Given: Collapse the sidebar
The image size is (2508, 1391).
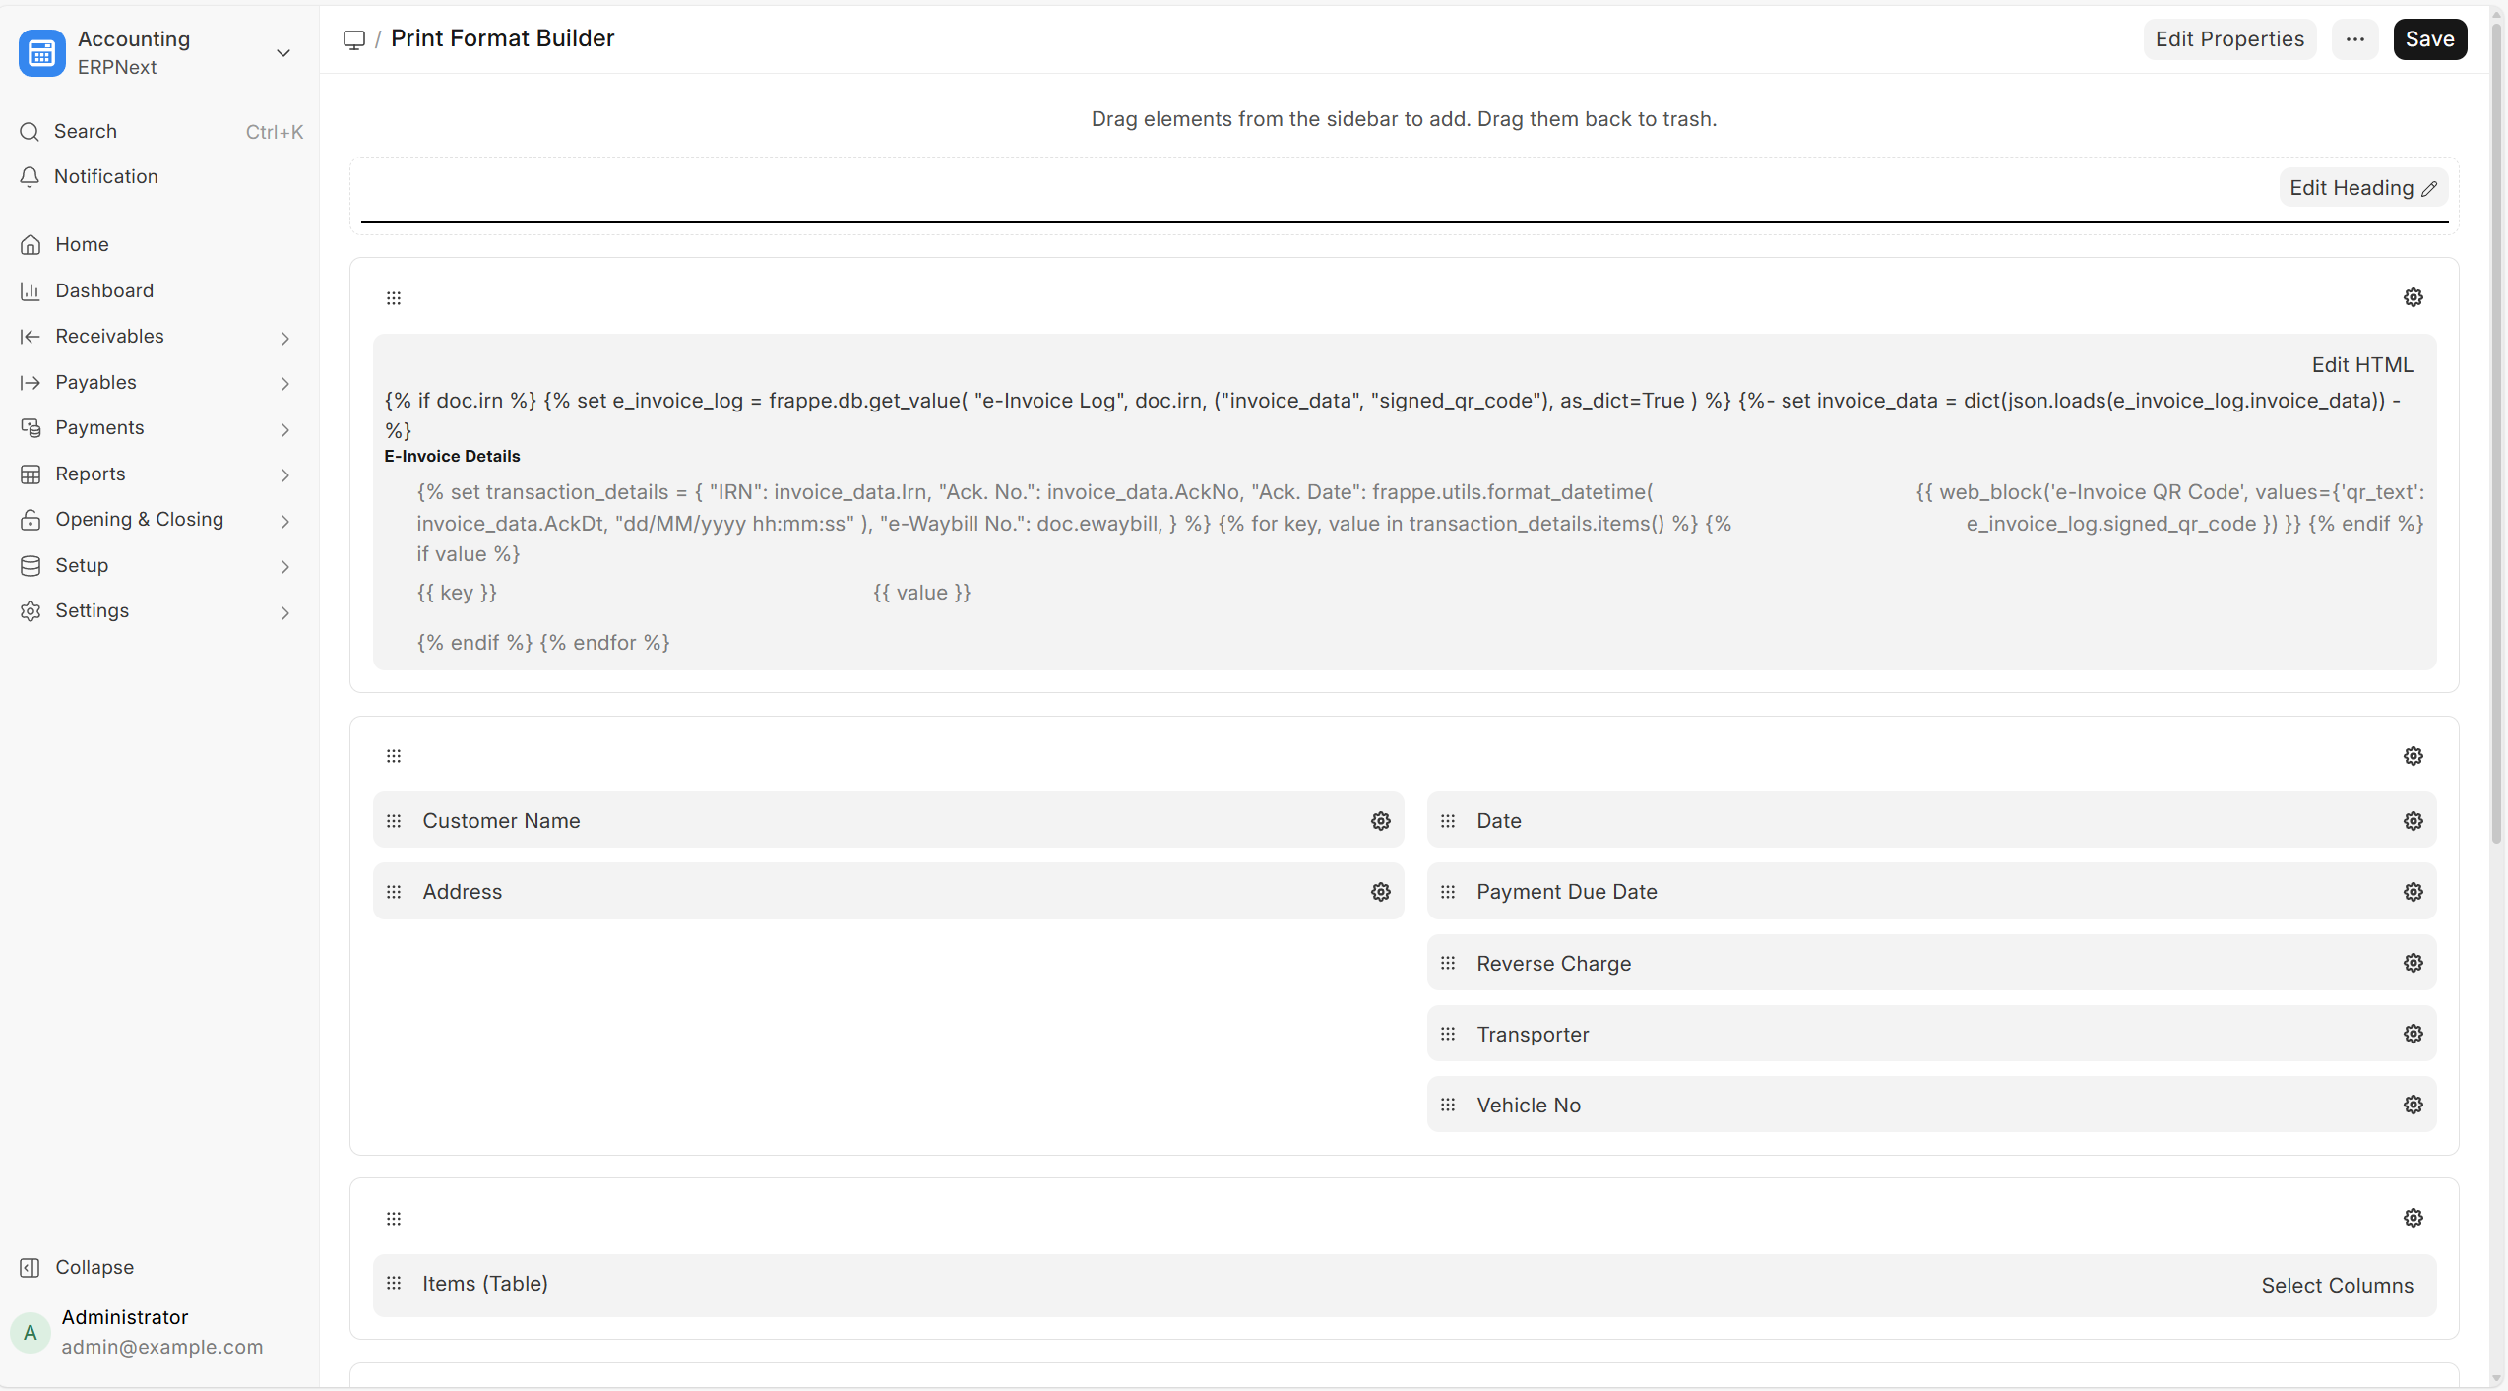Looking at the screenshot, I should [94, 1267].
